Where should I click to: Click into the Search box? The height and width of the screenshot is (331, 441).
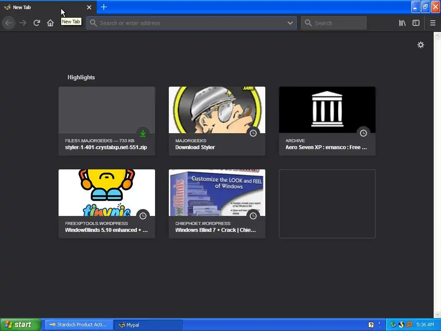pos(334,23)
